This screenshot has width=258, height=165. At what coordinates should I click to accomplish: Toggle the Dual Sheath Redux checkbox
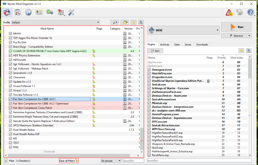[10, 130]
